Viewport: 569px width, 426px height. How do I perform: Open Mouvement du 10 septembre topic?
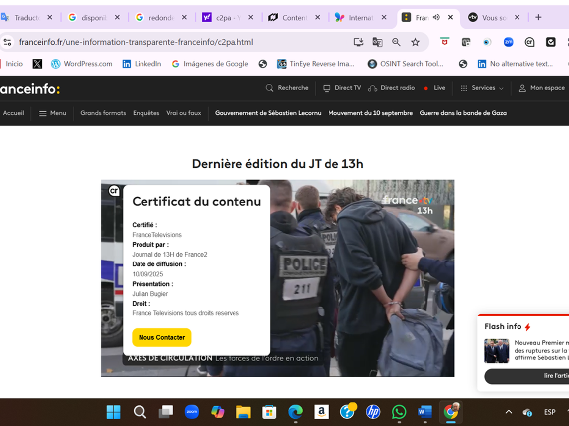pos(371,113)
